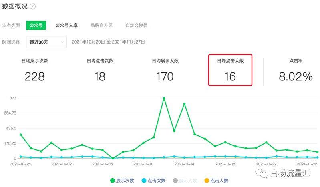This screenshot has height=187, width=320.
Task: Select the 日均点击次数 18 metric card
Action: 100,70
